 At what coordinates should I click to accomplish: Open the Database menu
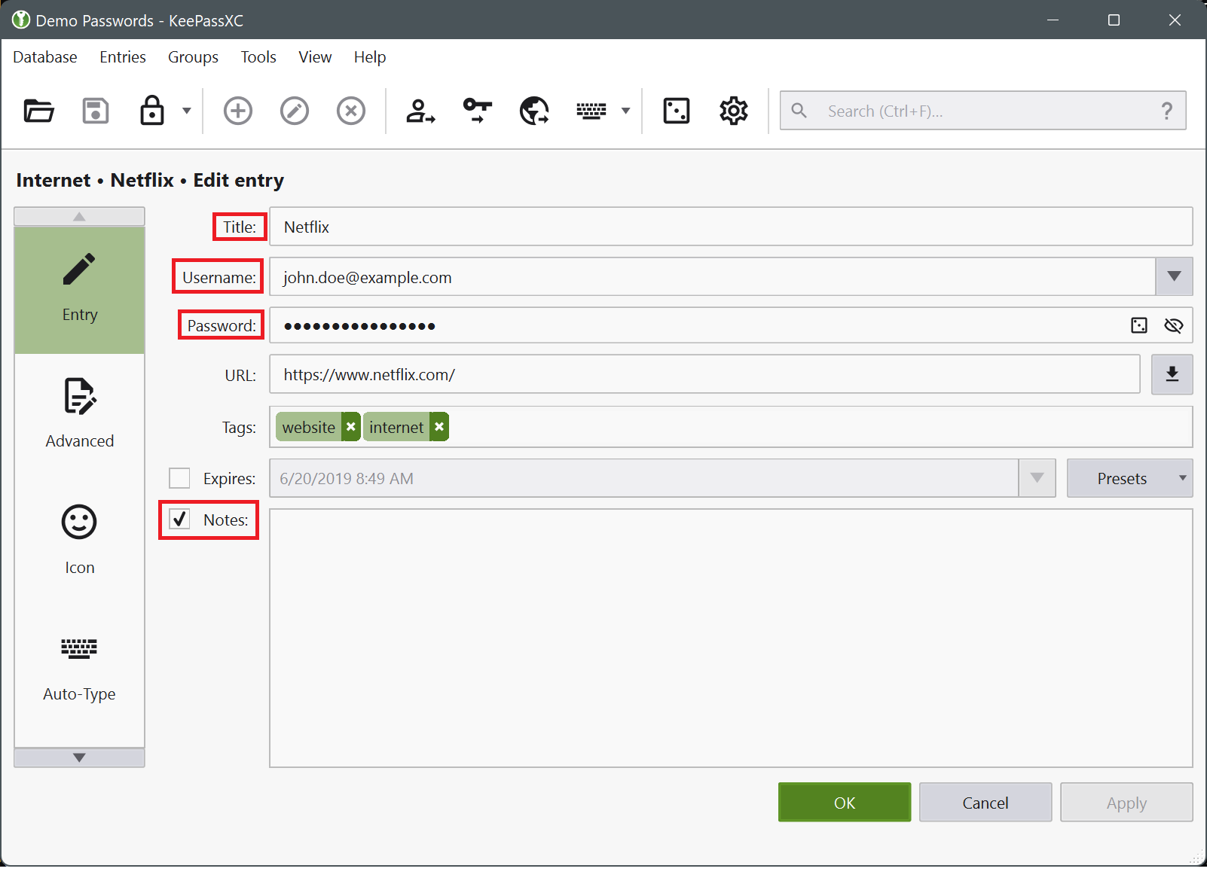point(45,57)
